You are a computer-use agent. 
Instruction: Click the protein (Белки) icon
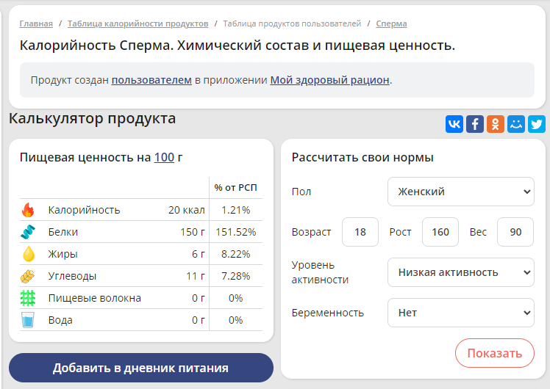[x=28, y=232]
